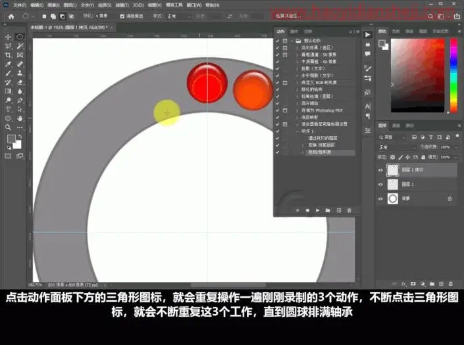464x345 pixels.
Task: Swap foreground and background colors
Action: click(x=20, y=136)
